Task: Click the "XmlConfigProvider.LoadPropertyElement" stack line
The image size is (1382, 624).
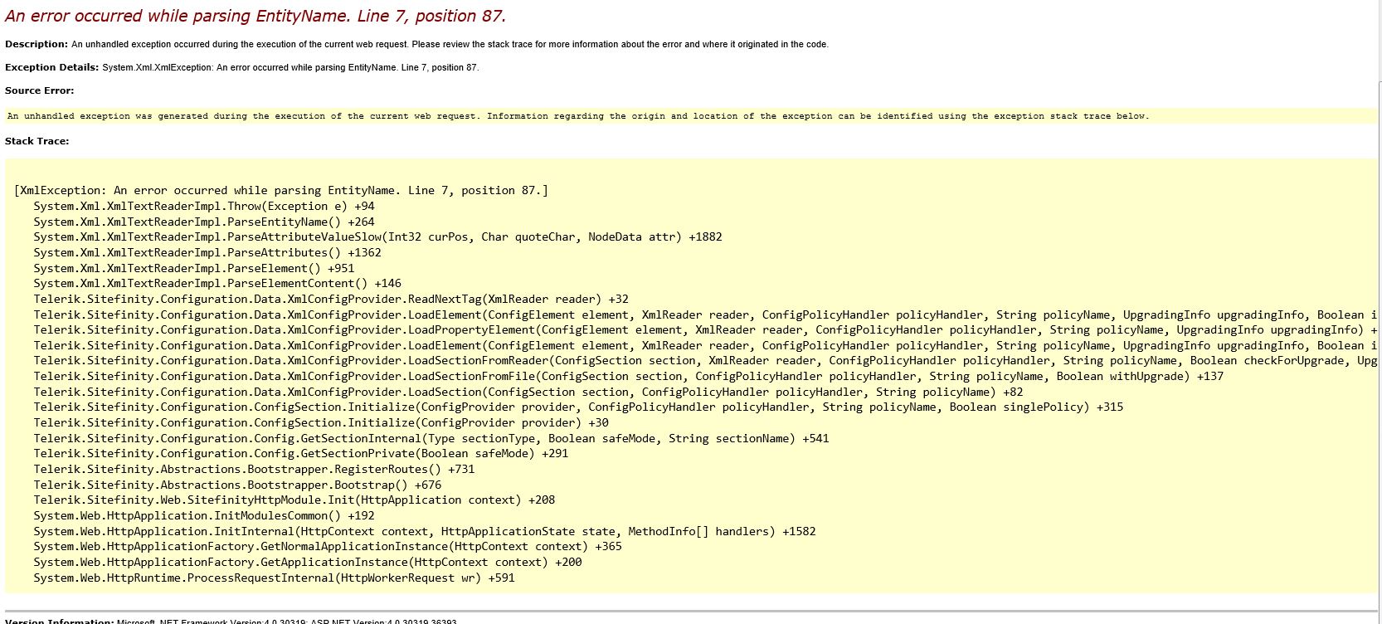Action: (x=706, y=330)
